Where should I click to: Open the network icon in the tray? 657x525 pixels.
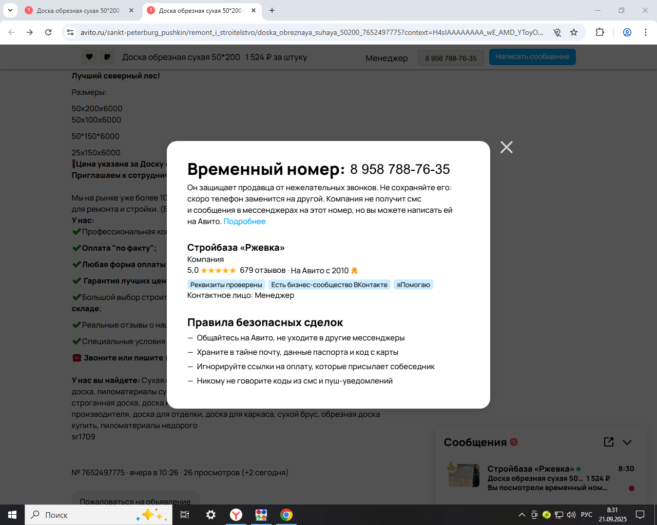(559, 515)
